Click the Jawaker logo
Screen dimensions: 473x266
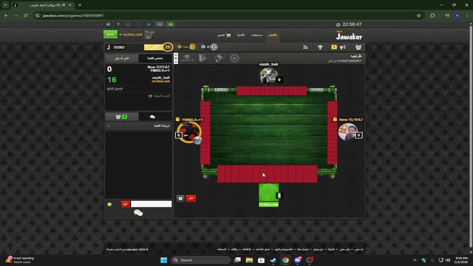[x=349, y=35]
